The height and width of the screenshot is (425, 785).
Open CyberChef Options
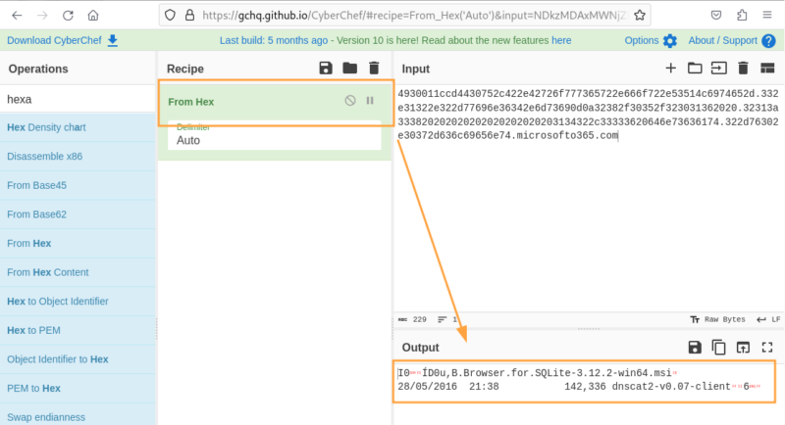[651, 40]
